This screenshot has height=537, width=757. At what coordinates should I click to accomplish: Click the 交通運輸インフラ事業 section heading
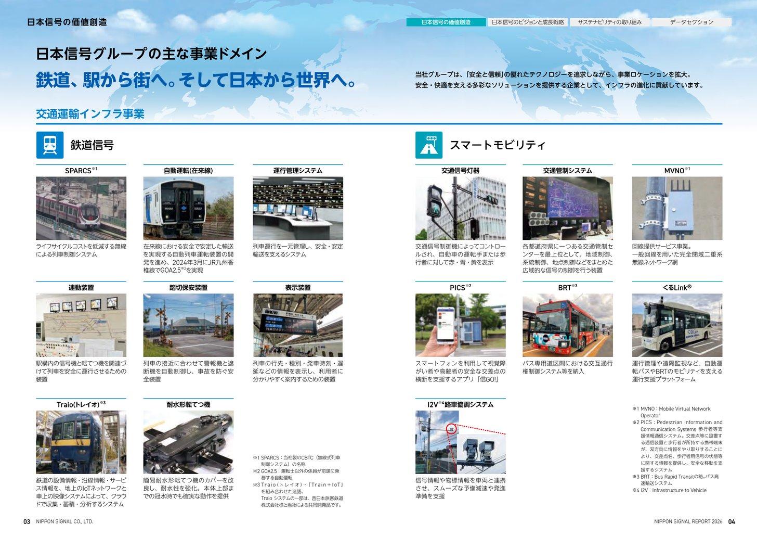coord(90,114)
